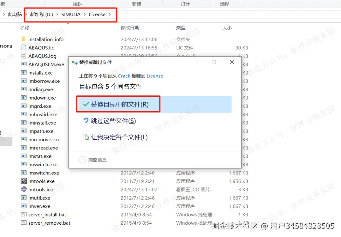Open the 选择 ribbon group
The image size is (341, 237).
tap(224, 4)
